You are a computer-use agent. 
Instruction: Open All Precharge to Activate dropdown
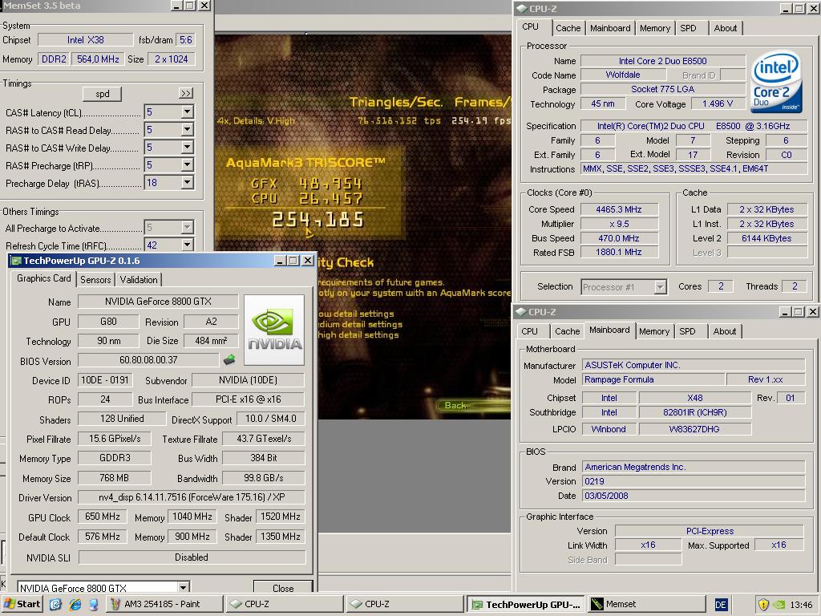click(187, 227)
